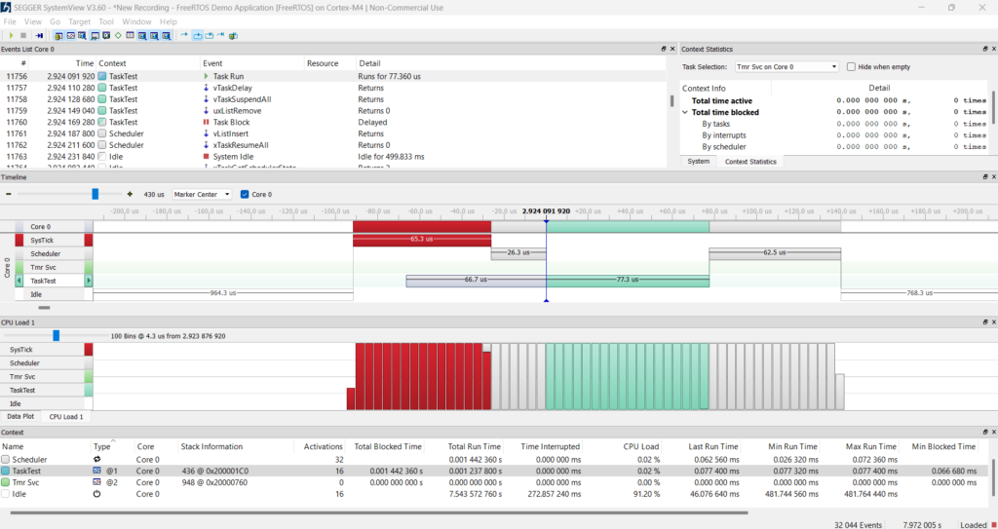This screenshot has width=998, height=529.
Task: Open the Window menu
Action: point(136,21)
